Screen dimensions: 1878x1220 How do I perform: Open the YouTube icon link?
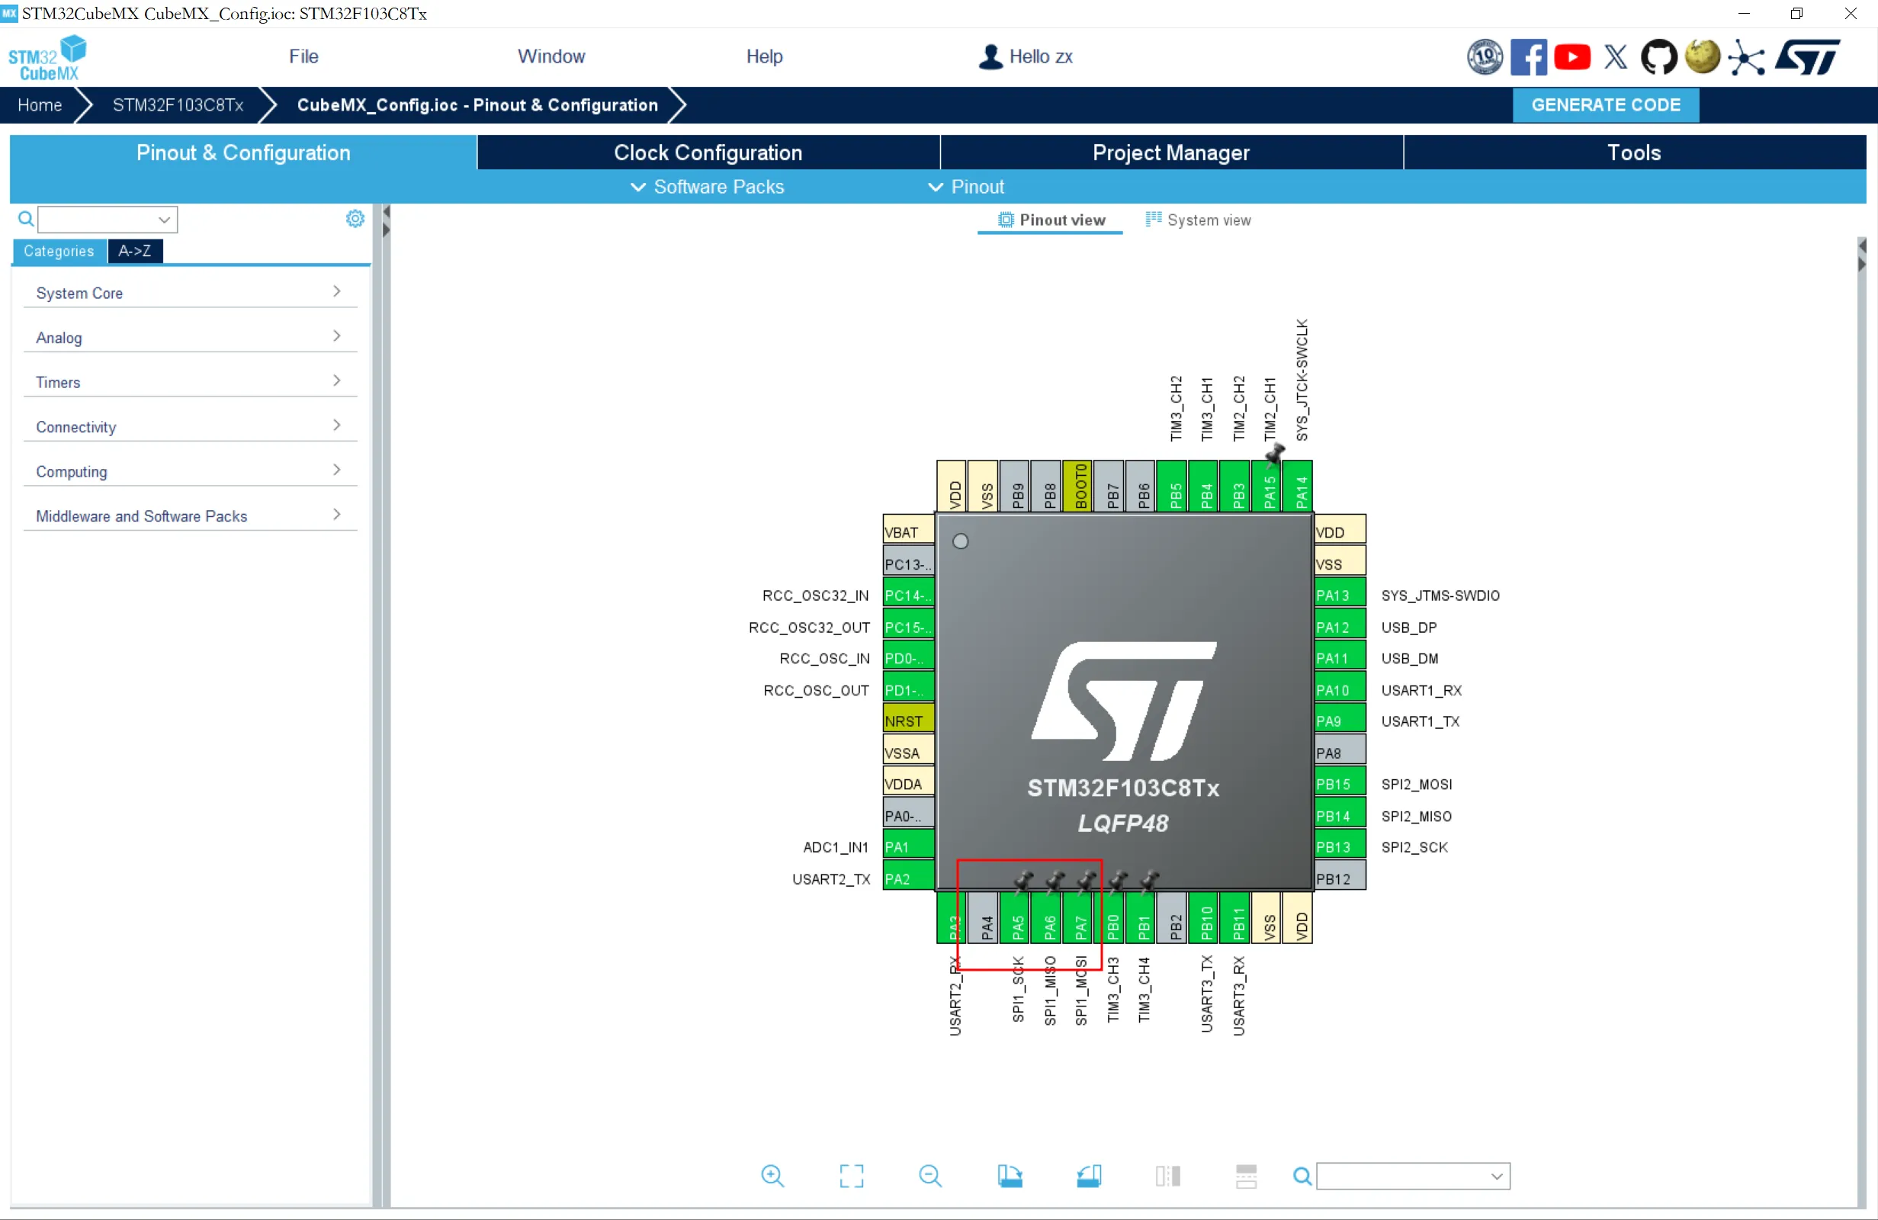[x=1571, y=57]
